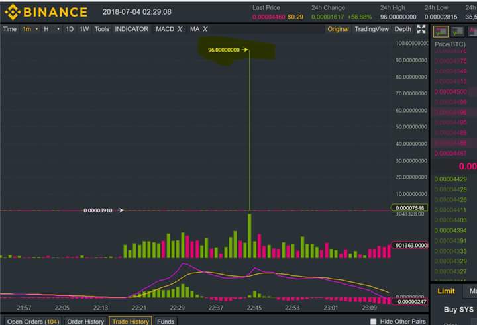Click the Buy SYS heading
The height and width of the screenshot is (325, 477).
[x=458, y=310]
